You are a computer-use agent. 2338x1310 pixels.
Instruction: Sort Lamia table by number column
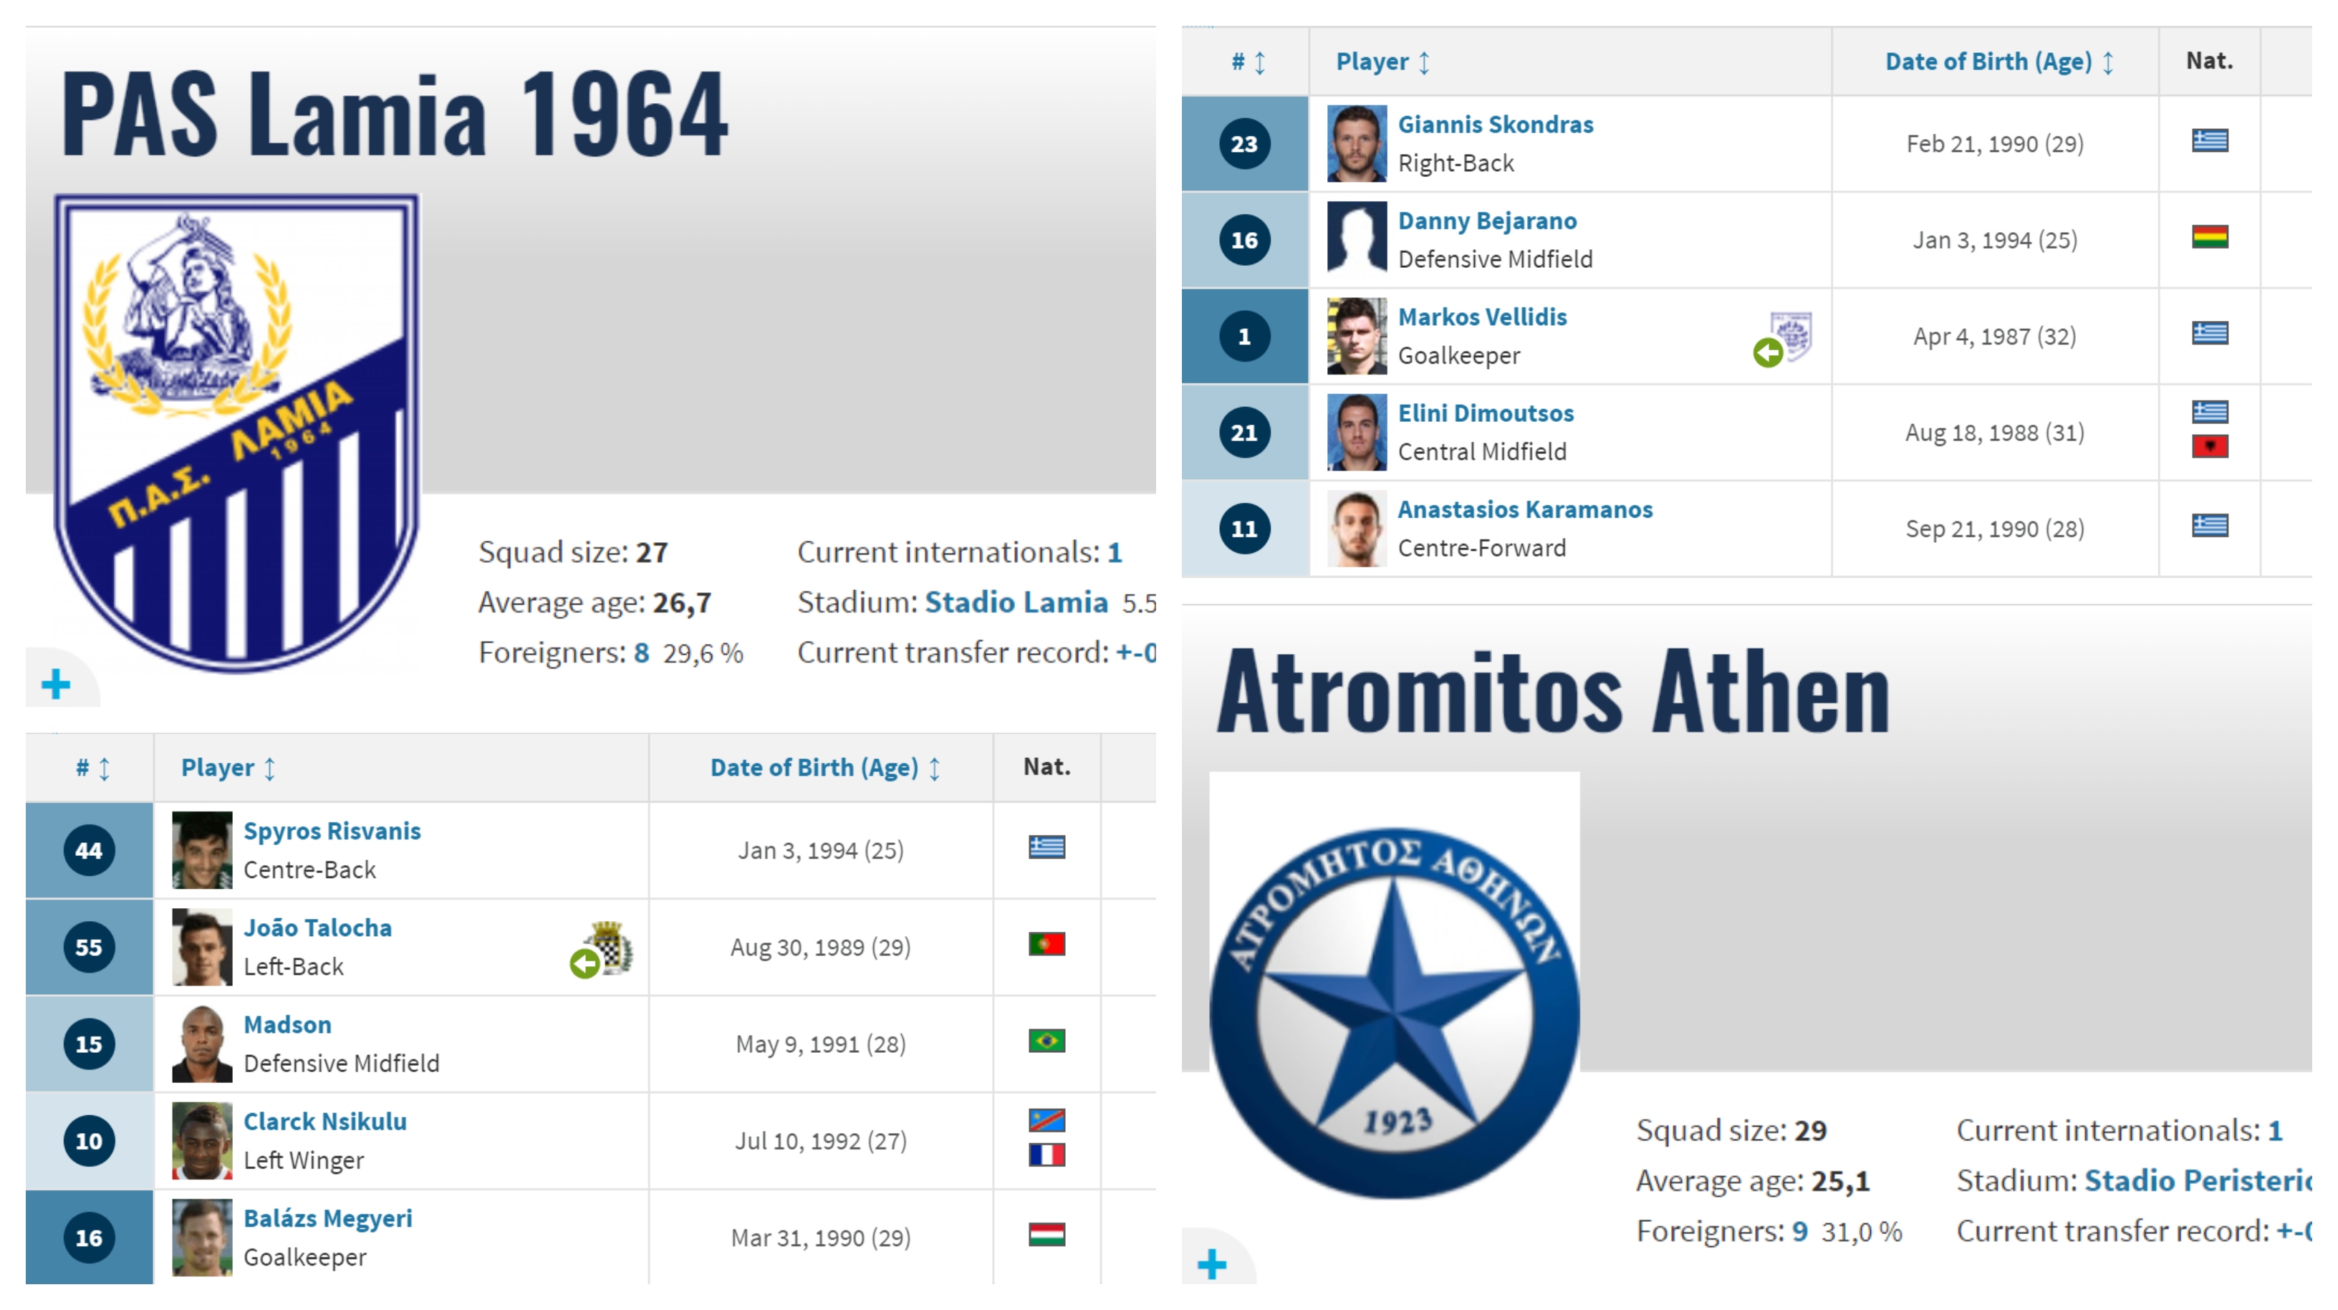[x=92, y=768]
